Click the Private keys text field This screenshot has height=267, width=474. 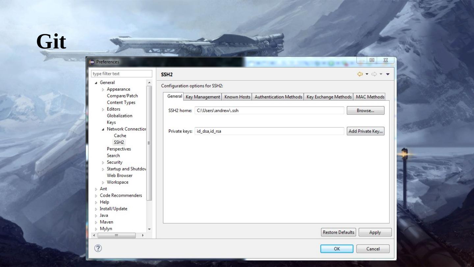pos(269,131)
